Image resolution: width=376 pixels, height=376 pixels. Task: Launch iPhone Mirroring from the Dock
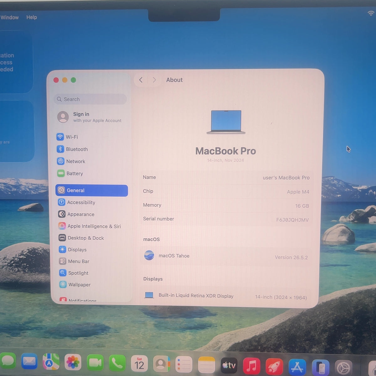click(x=320, y=368)
